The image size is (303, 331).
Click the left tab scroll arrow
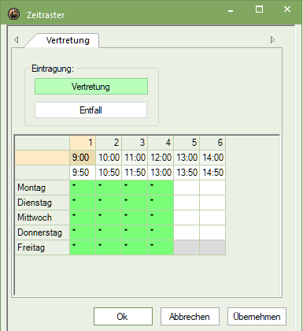tap(17, 40)
